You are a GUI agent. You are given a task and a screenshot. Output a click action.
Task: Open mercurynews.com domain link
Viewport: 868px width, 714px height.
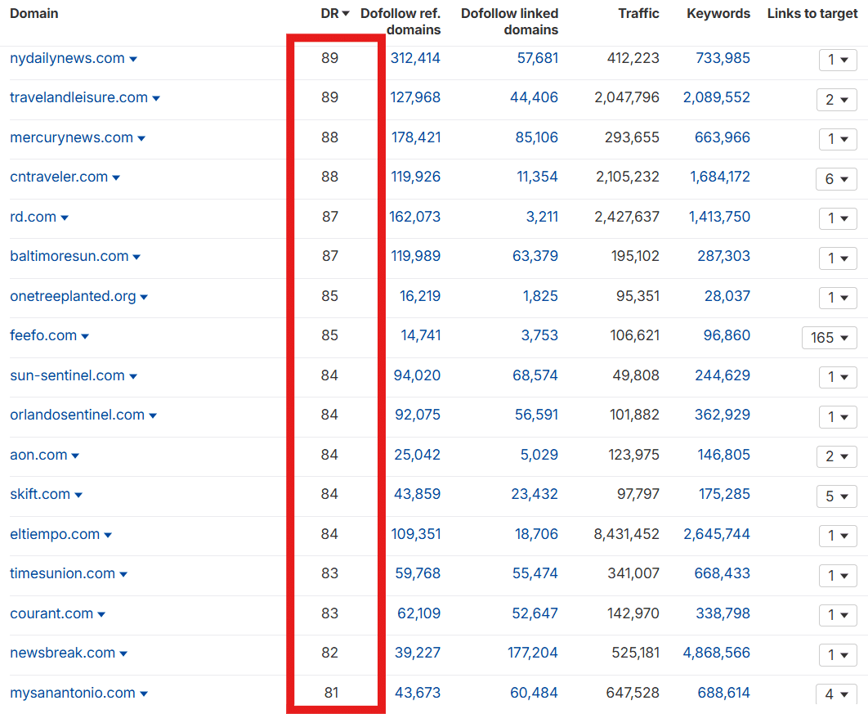click(71, 137)
